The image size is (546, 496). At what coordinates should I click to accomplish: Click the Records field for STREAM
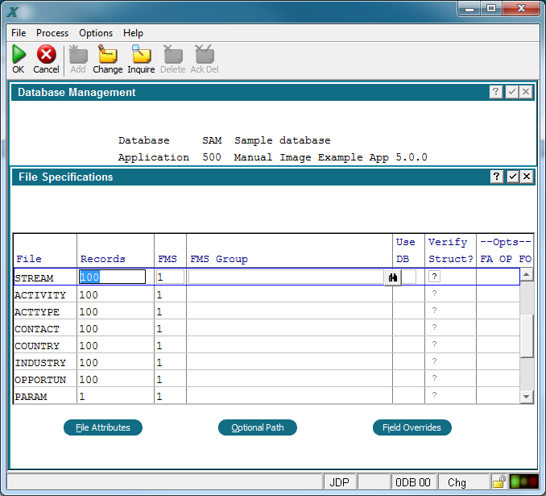pos(112,277)
